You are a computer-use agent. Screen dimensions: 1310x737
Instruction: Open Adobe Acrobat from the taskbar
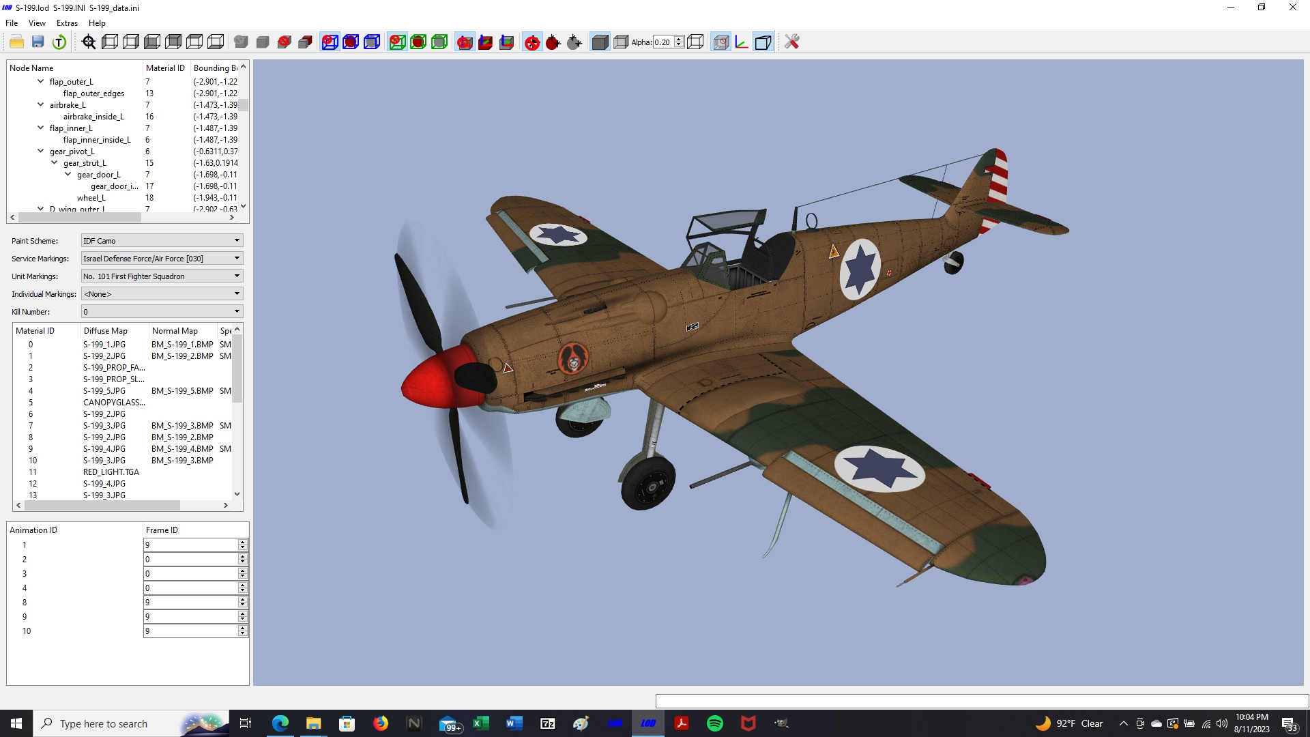[682, 723]
